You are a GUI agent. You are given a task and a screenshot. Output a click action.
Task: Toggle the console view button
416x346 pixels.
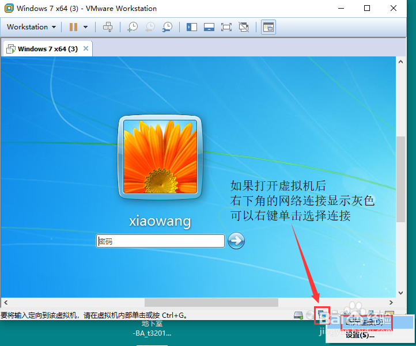pyautogui.click(x=268, y=27)
